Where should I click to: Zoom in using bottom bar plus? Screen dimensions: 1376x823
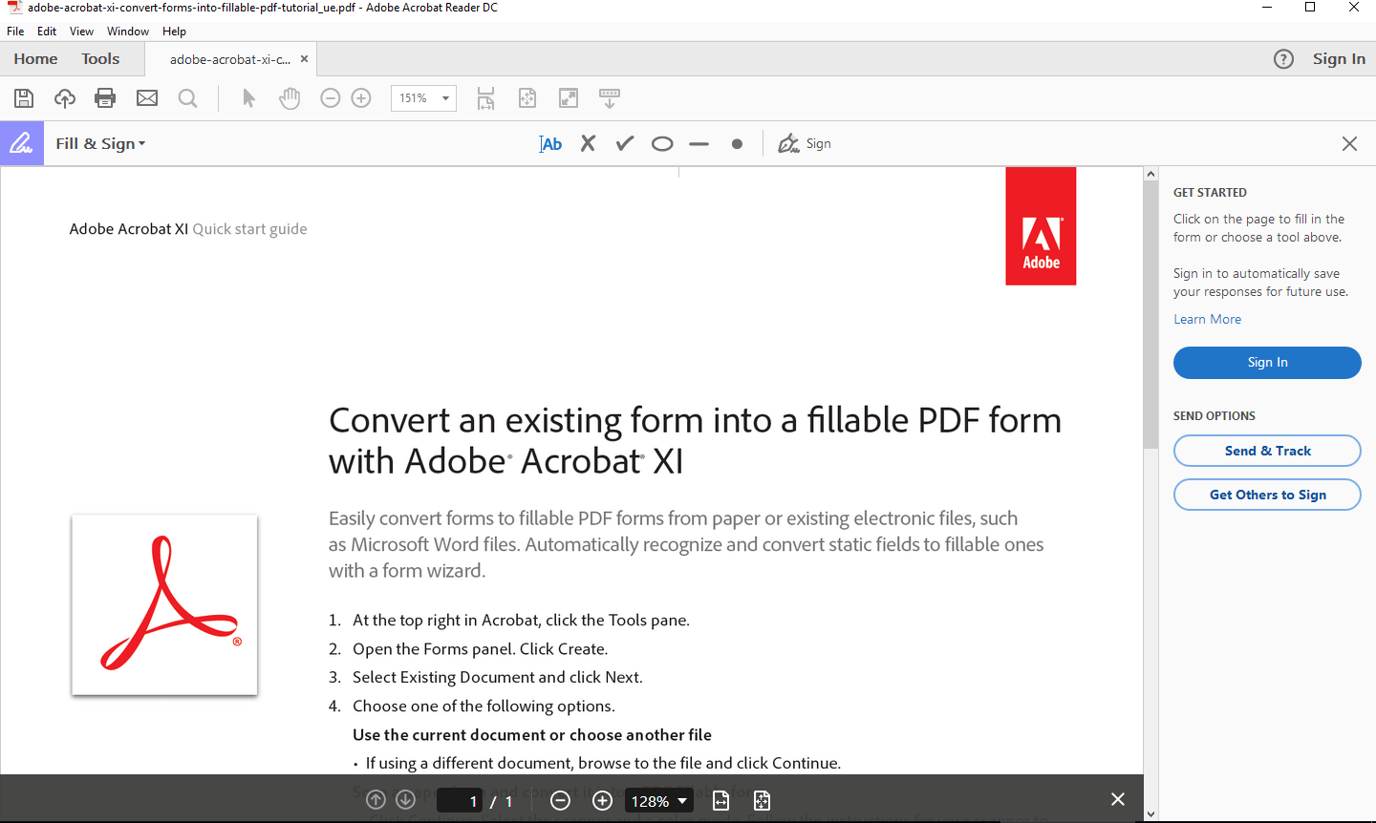click(x=602, y=801)
